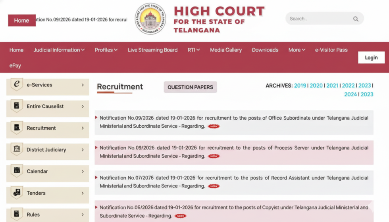Click NEW badge on Copyist notification
389x222 pixels.
pos(181,216)
